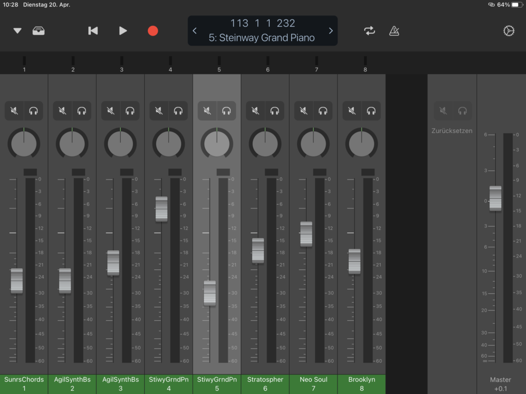
Task: Go to next track with right chevron
Action: (x=331, y=31)
